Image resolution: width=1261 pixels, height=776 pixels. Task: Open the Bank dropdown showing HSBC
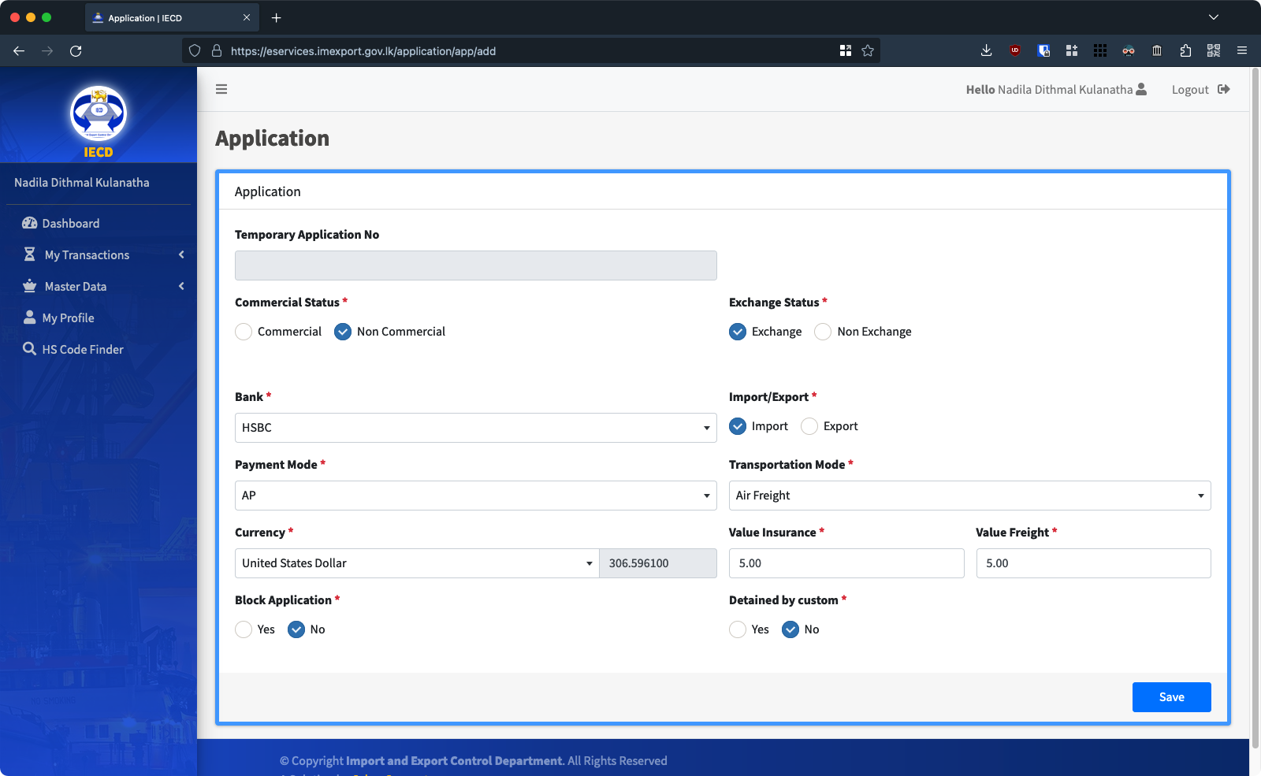(x=475, y=428)
